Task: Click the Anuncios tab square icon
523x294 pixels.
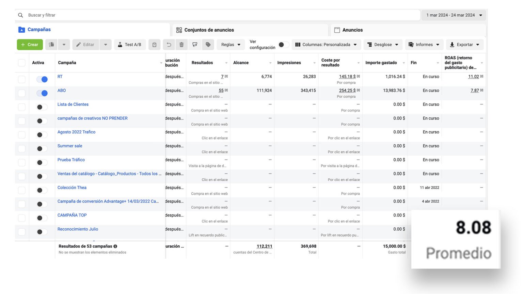Action: coord(337,30)
